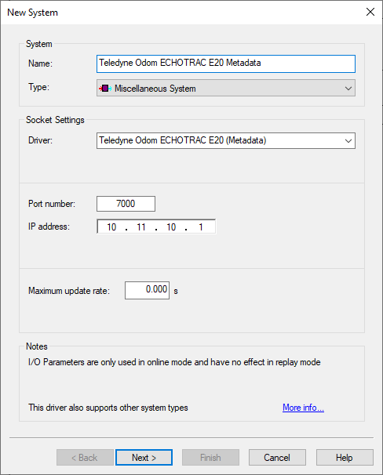Image resolution: width=383 pixels, height=475 pixels.
Task: Click the I/O Parameters note text
Action: coord(174,362)
